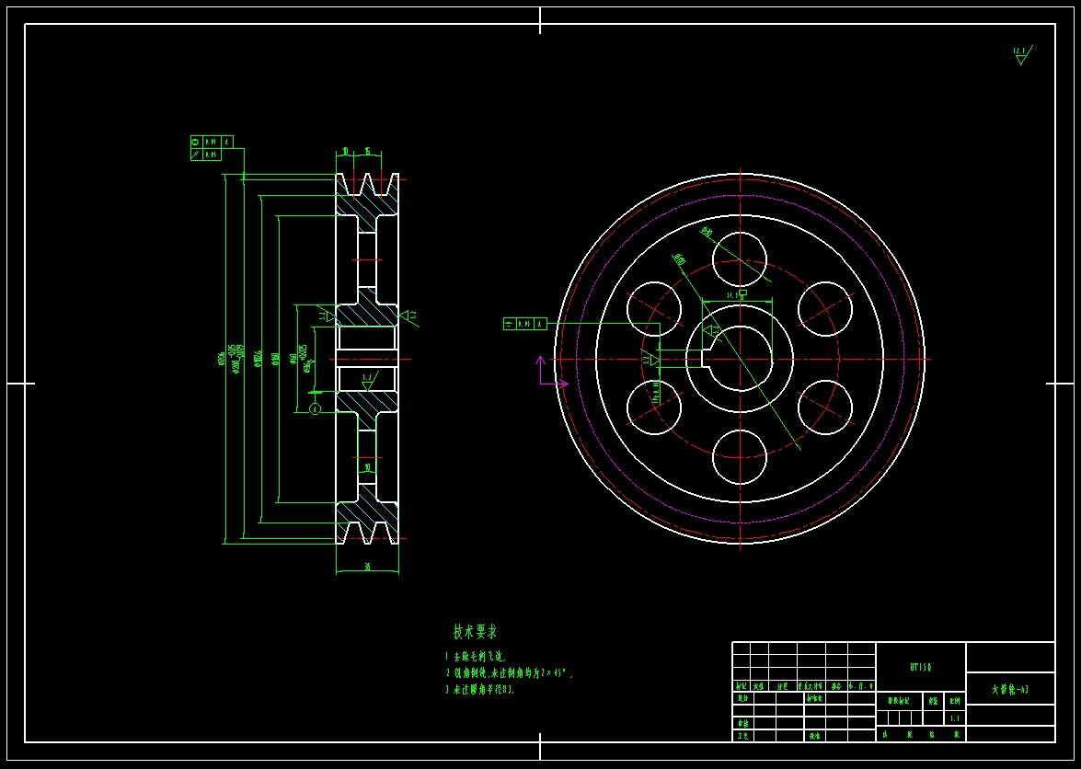
Task: Select the 大带轮-A3 drawing name cell
Action: click(1009, 689)
